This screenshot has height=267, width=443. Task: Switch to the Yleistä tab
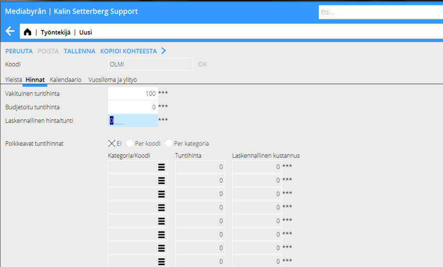pyautogui.click(x=13, y=80)
